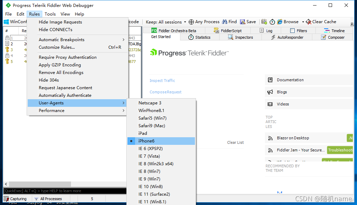This screenshot has width=357, height=205.
Task: Click the Find binoculars icon
Action: (x=225, y=21)
